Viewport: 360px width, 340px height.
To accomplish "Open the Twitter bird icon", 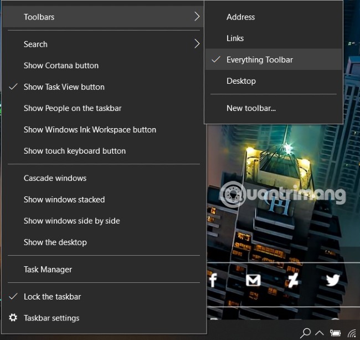I will (332, 280).
